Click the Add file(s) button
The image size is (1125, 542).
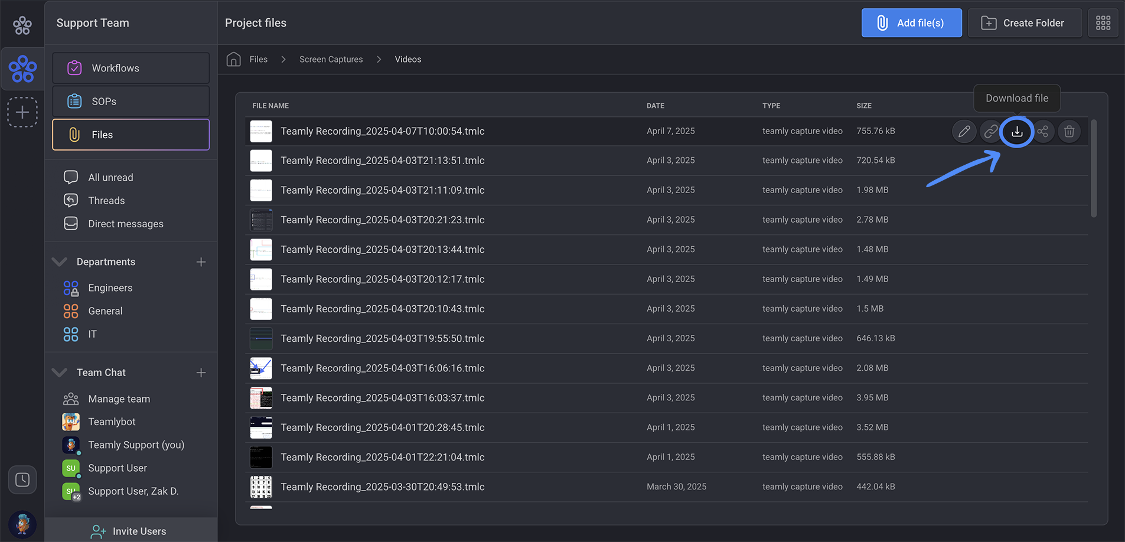[911, 23]
